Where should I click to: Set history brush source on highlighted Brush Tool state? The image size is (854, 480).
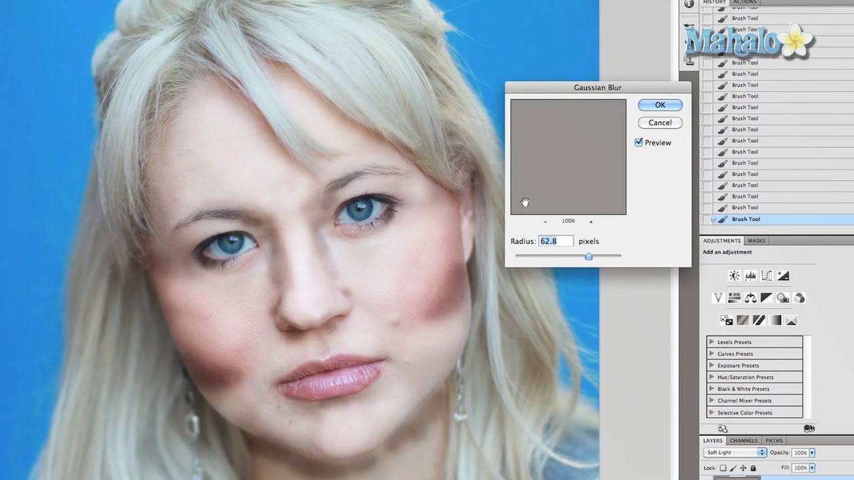coord(707,219)
